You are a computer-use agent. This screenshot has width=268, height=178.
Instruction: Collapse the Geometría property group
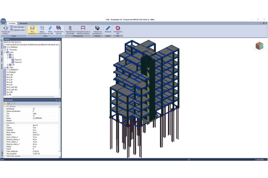pyautogui.click(x=5, y=123)
